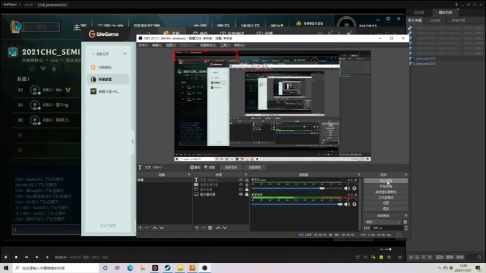Toggle visibility of 文本 (GDI+) source
This screenshot has height=273, width=486.
pos(241,180)
